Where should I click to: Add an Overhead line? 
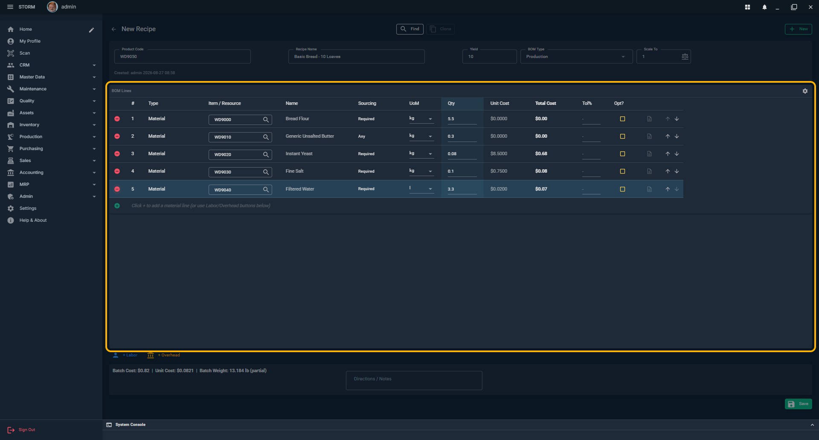coord(163,355)
